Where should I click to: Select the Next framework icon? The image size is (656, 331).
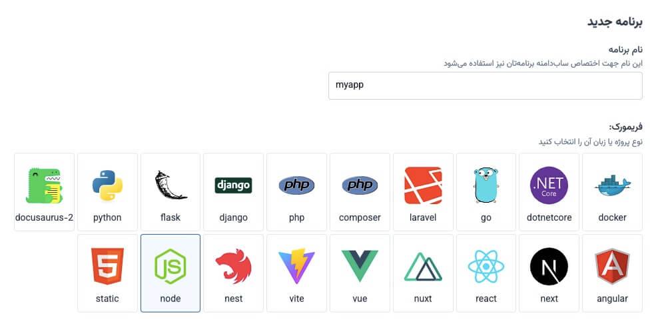[x=549, y=267]
